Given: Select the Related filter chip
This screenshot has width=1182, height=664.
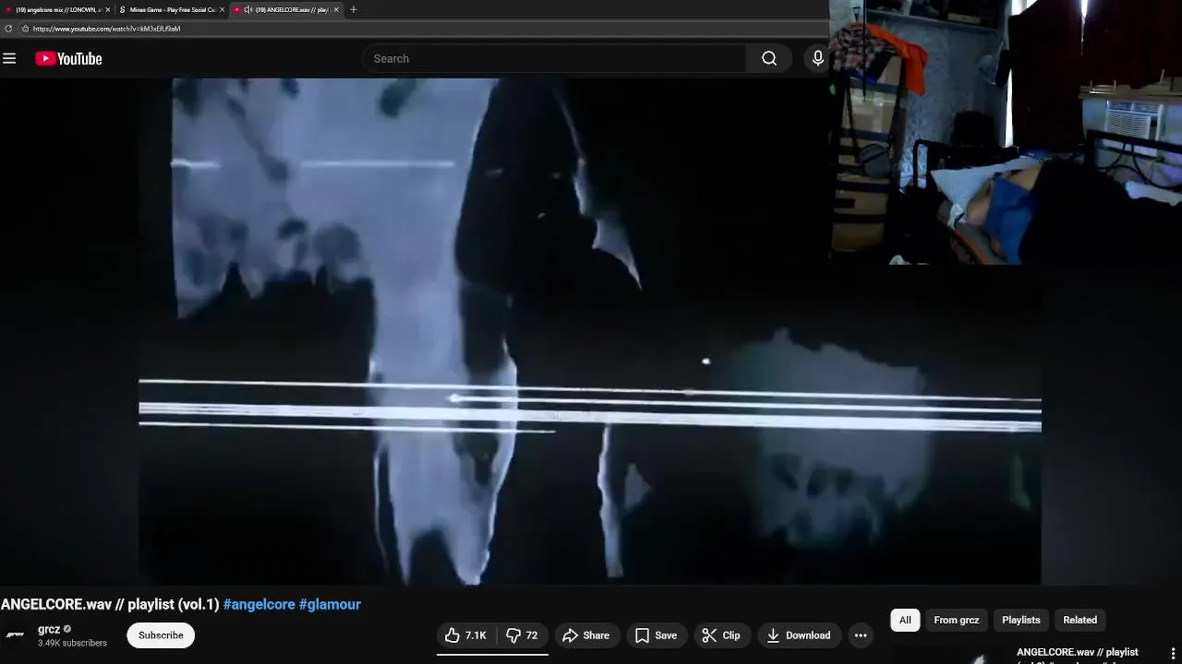Looking at the screenshot, I should pos(1079,620).
